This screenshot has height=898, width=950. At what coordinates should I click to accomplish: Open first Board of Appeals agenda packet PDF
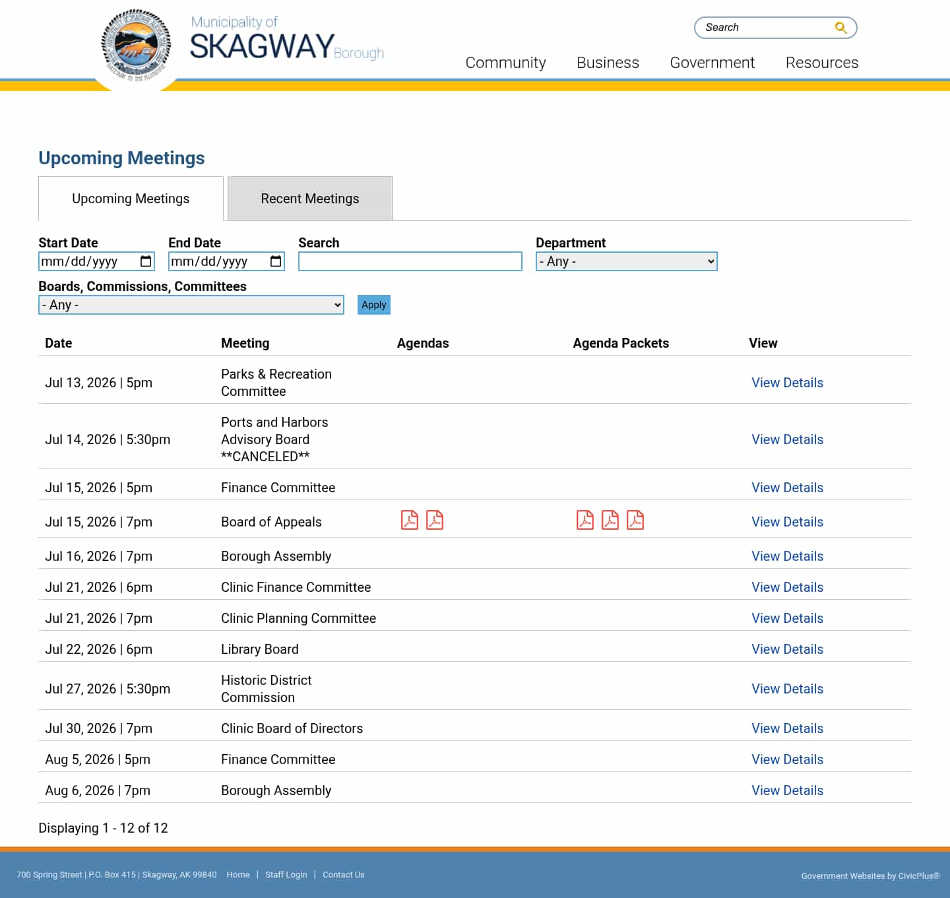pyautogui.click(x=585, y=520)
